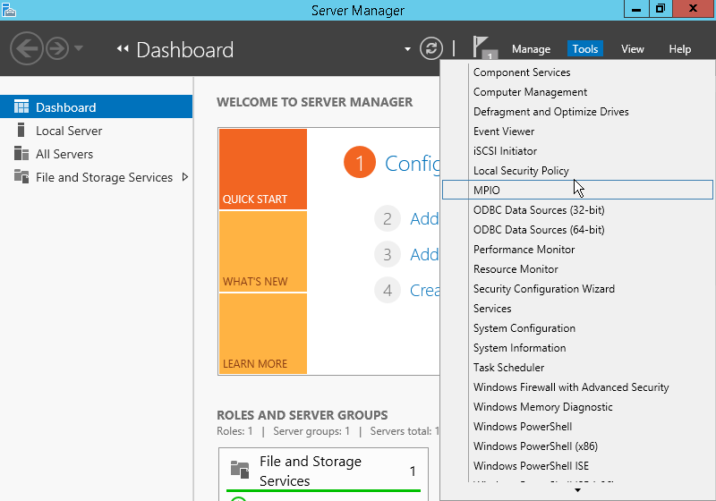Click the All Servers icon
The image size is (716, 501).
tap(21, 153)
